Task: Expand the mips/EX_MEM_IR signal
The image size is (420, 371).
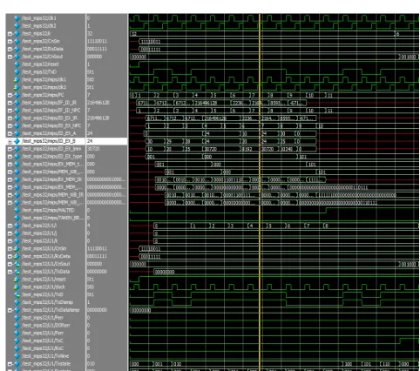Action: point(10,179)
